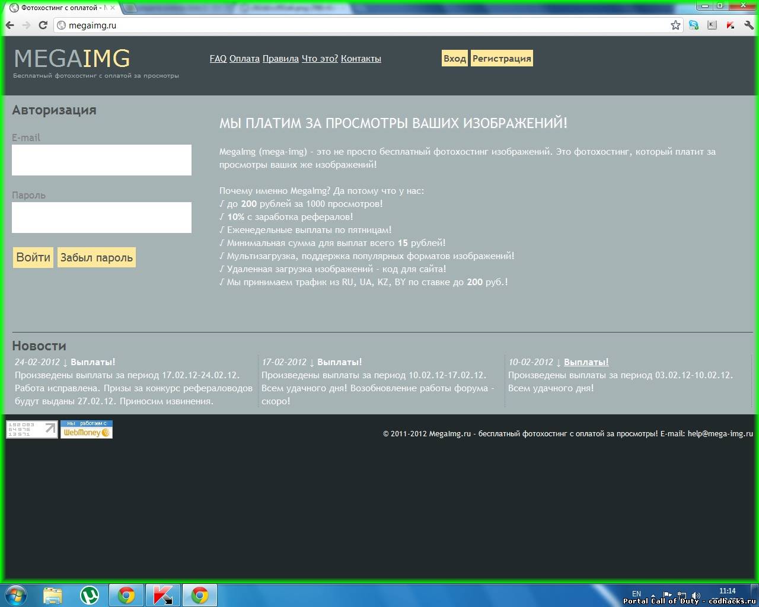Click the MEGAIMG logo
The image size is (759, 607).
click(72, 58)
